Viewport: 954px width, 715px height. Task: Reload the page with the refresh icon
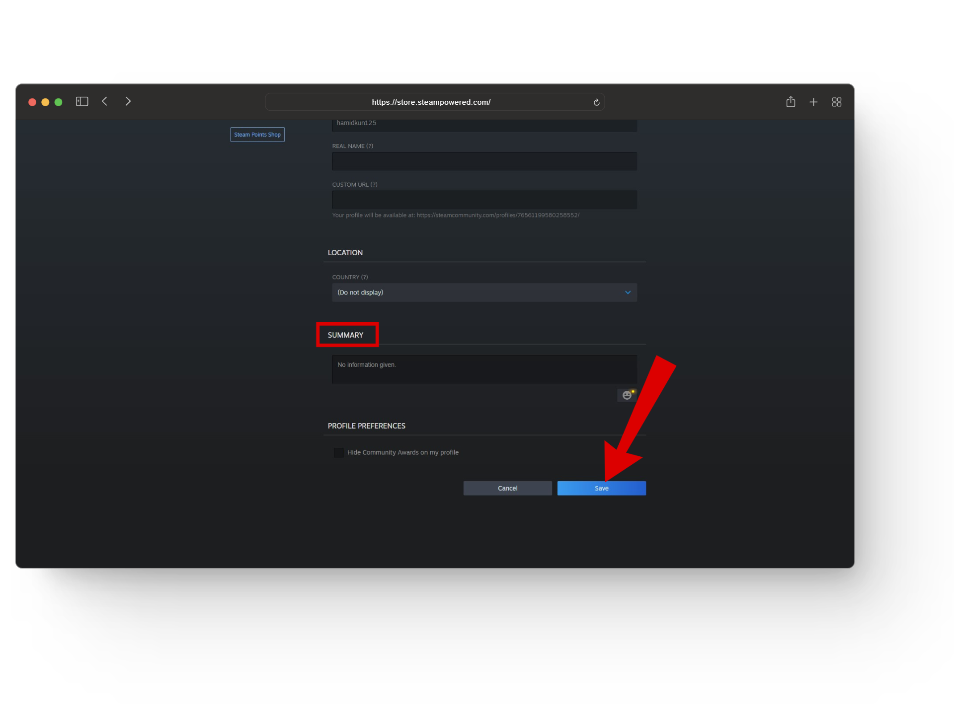[x=596, y=102]
